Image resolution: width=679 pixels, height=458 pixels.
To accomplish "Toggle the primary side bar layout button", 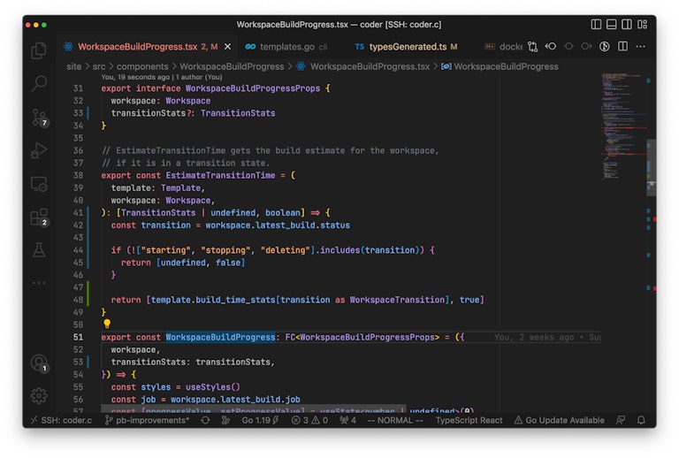I will (x=596, y=25).
